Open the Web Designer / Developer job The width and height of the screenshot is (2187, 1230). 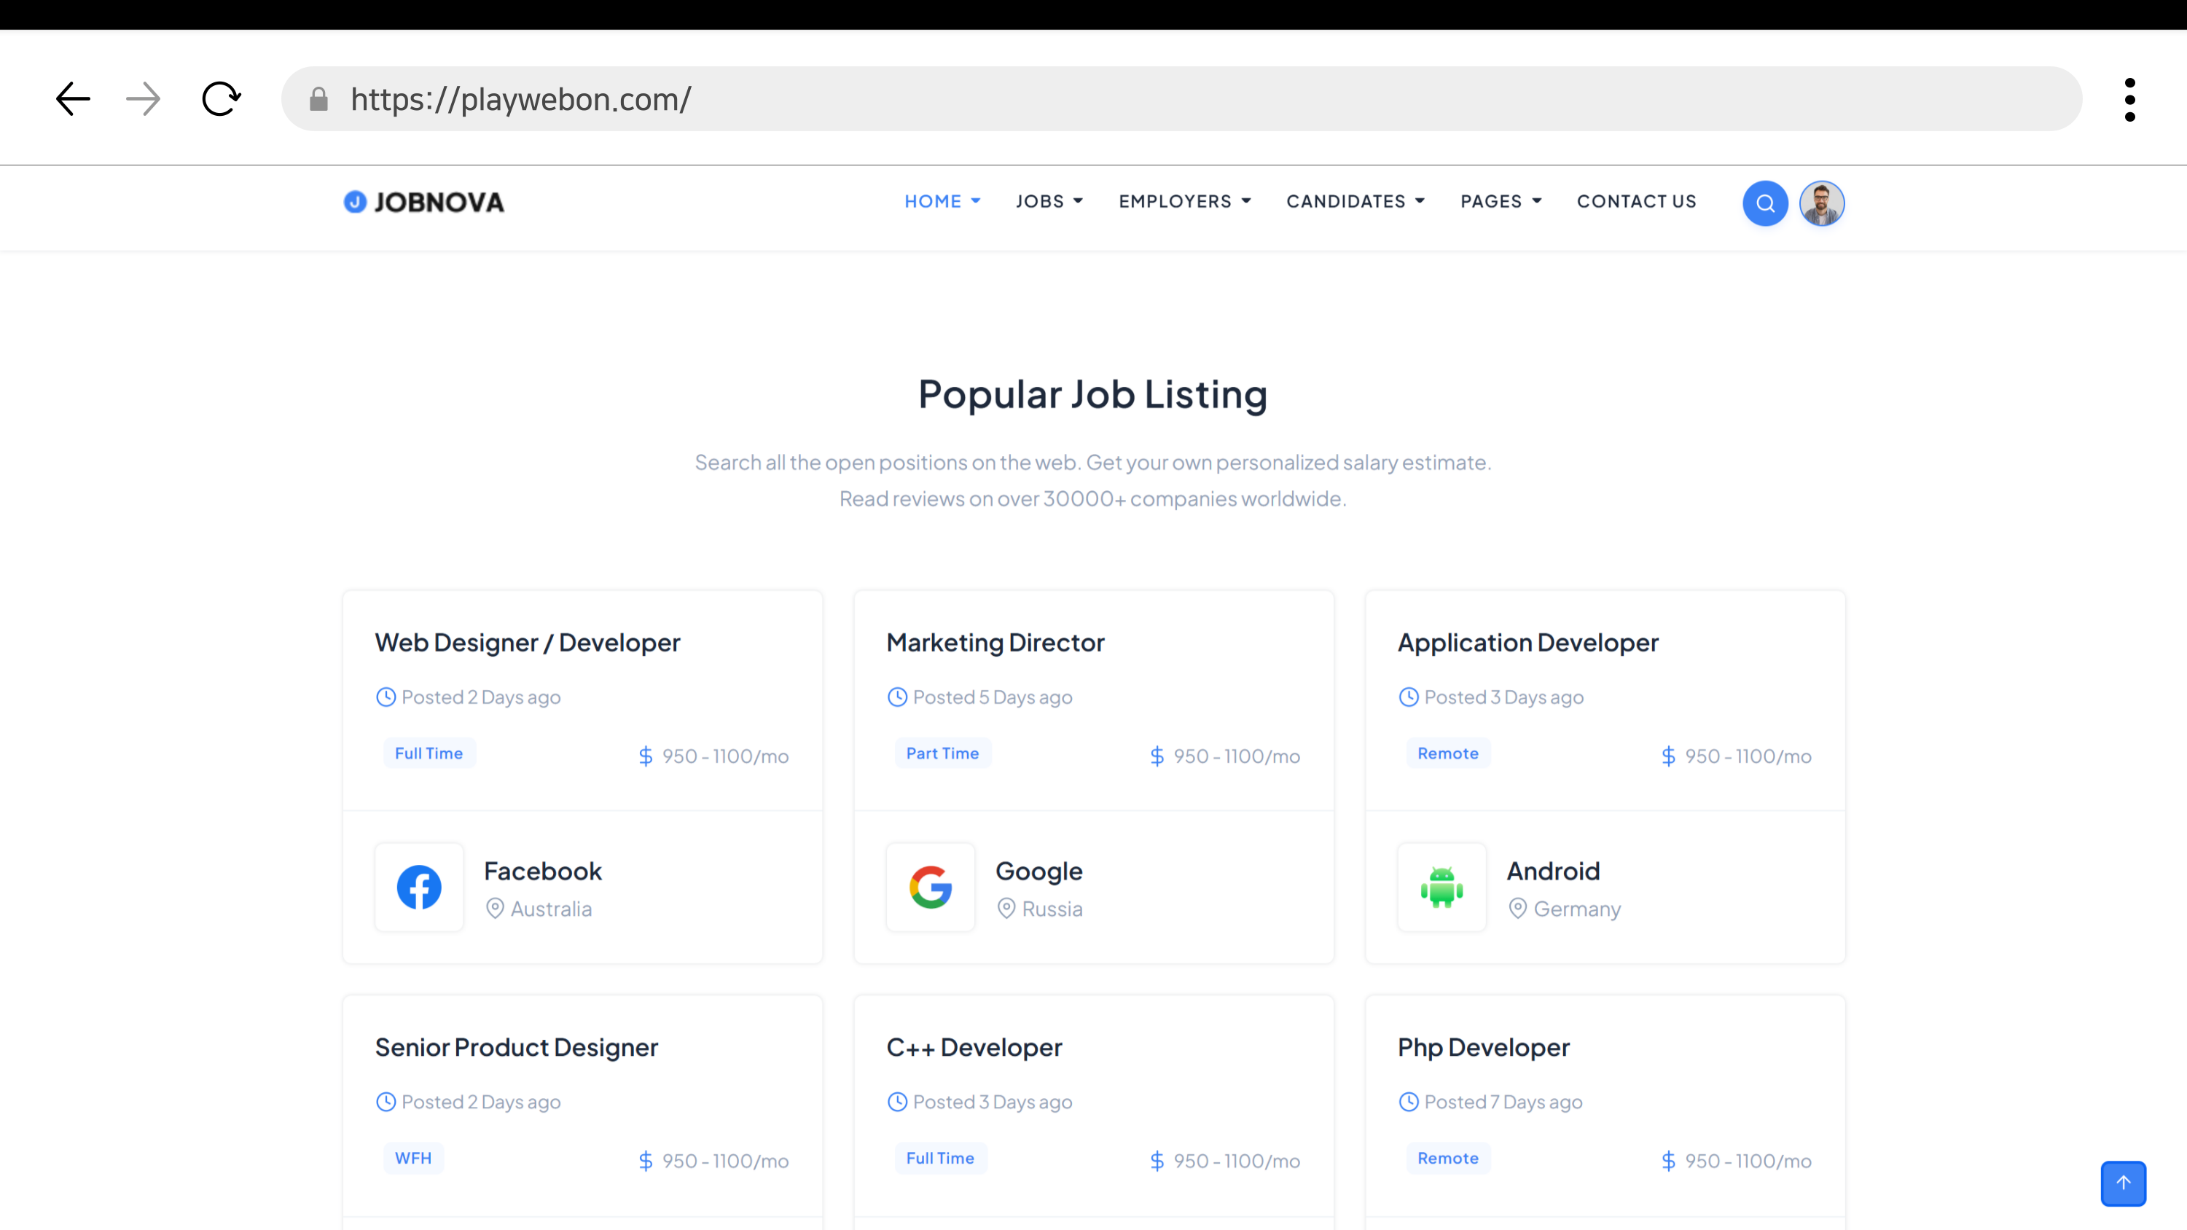tap(527, 643)
